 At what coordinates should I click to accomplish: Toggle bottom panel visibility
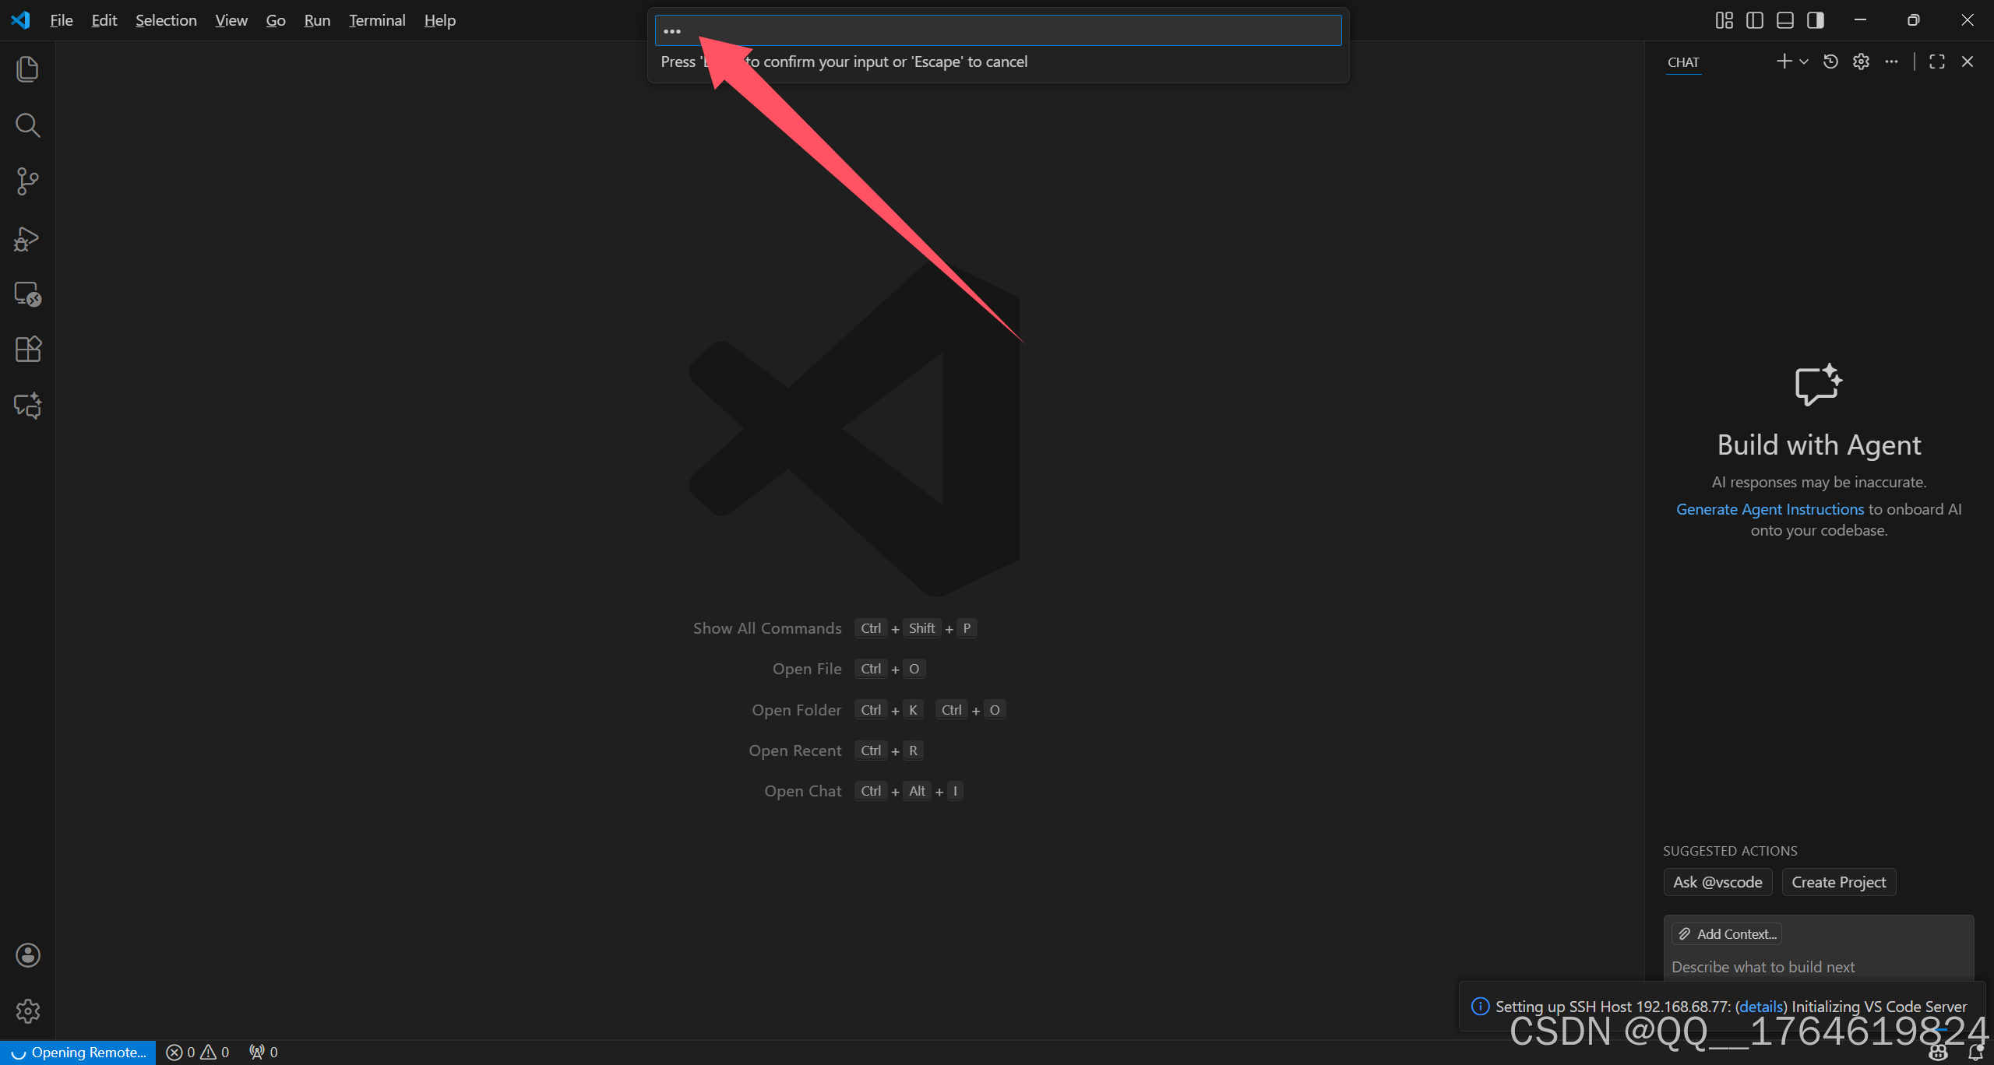pos(1784,20)
